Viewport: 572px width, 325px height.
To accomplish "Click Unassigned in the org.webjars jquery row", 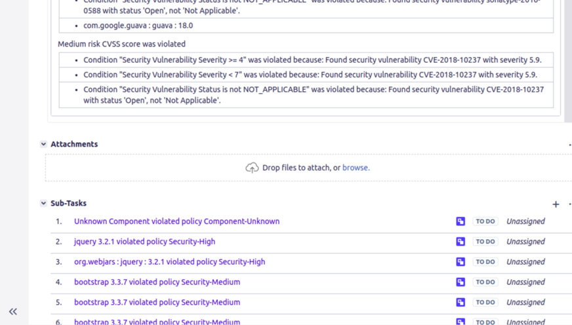I will pos(525,262).
